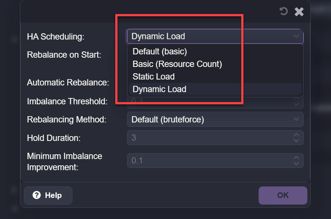
Task: Pick Static Load in the dropdown list
Action: click(x=154, y=77)
